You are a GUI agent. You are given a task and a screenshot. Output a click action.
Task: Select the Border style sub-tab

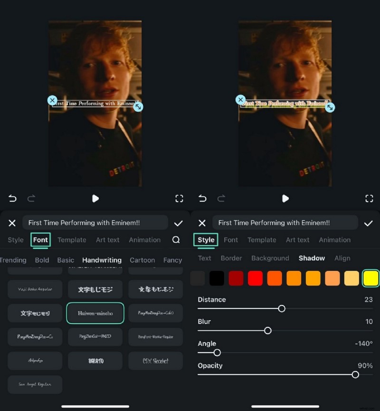pos(231,258)
